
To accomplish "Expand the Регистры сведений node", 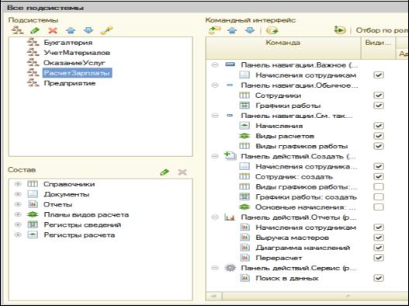I will (18, 224).
